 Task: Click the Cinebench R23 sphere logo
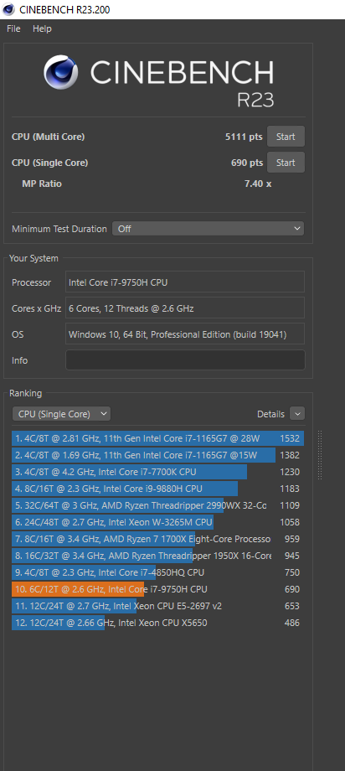pos(61,72)
